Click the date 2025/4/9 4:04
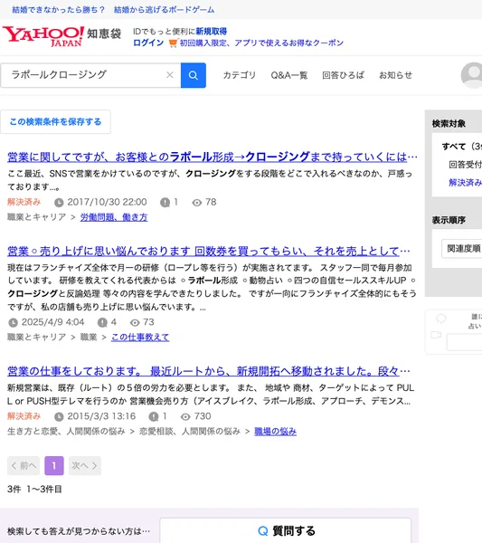The width and height of the screenshot is (482, 543). click(x=53, y=322)
